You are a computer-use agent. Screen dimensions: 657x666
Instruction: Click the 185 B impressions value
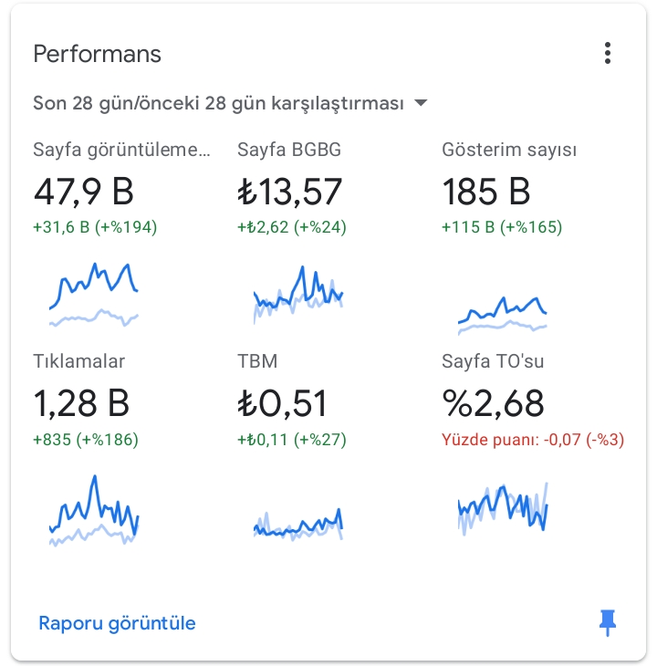486,192
